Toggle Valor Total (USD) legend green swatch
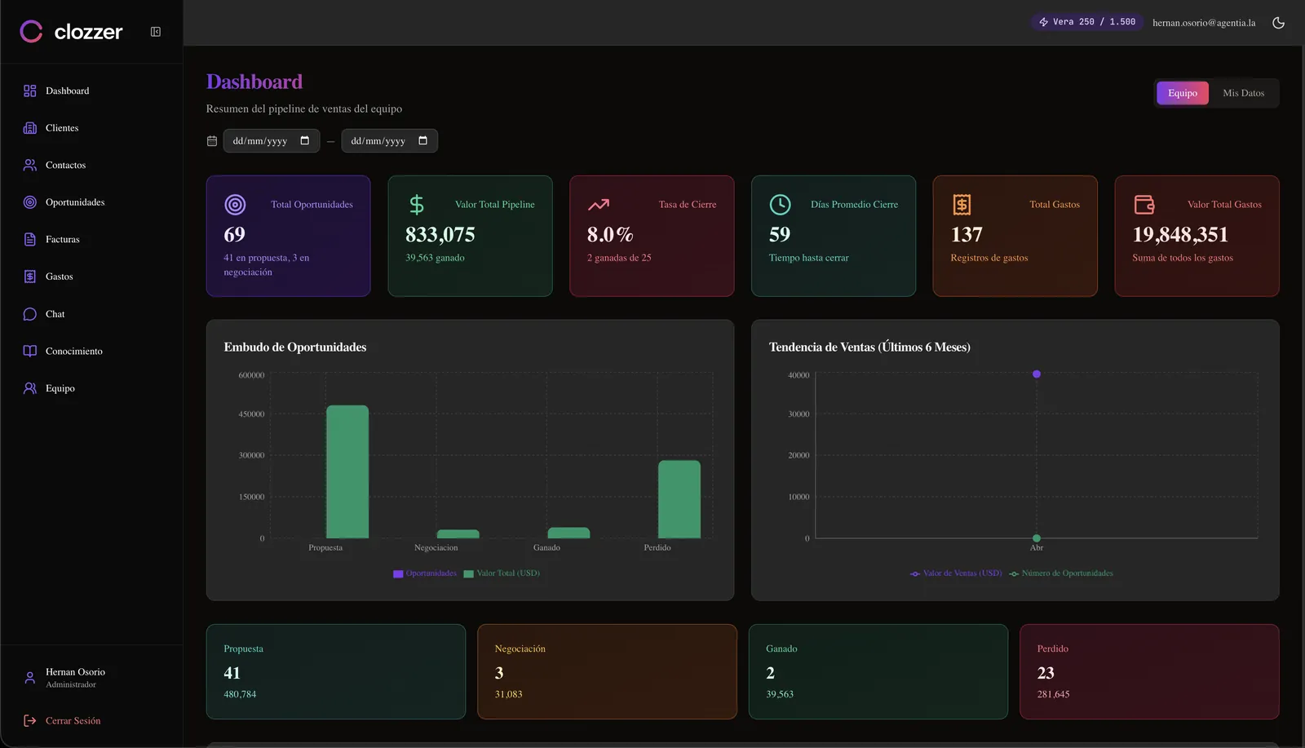 point(468,574)
